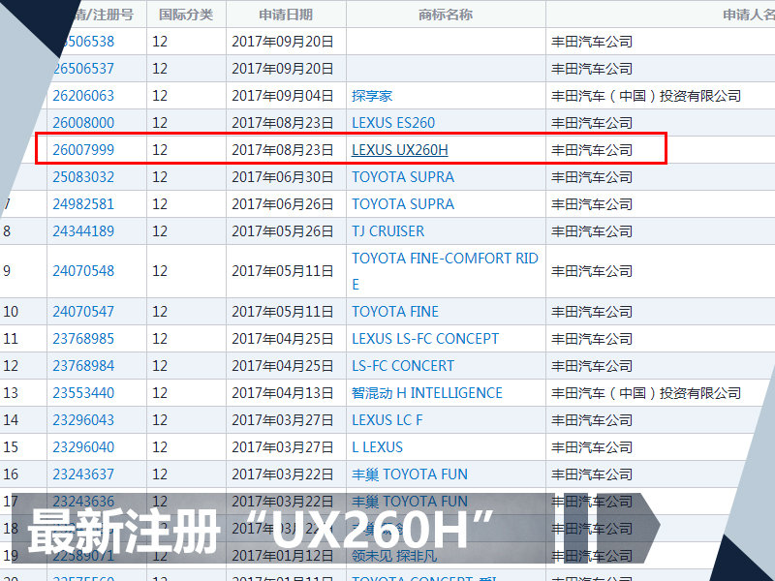The image size is (775, 581).
Task: Open registration number 24070547
Action: (x=83, y=312)
